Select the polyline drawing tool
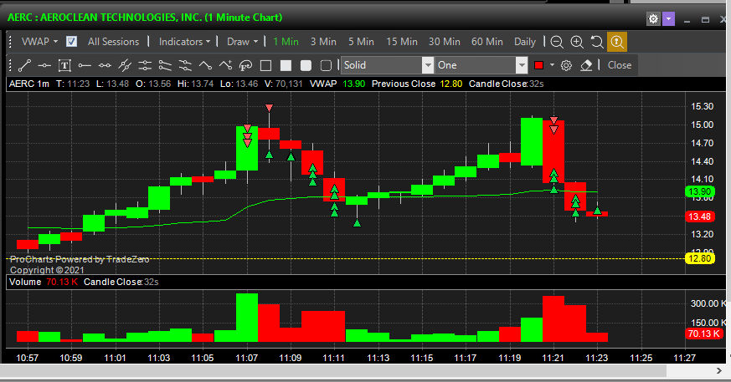Viewport: 731px width, 382px height. click(205, 65)
